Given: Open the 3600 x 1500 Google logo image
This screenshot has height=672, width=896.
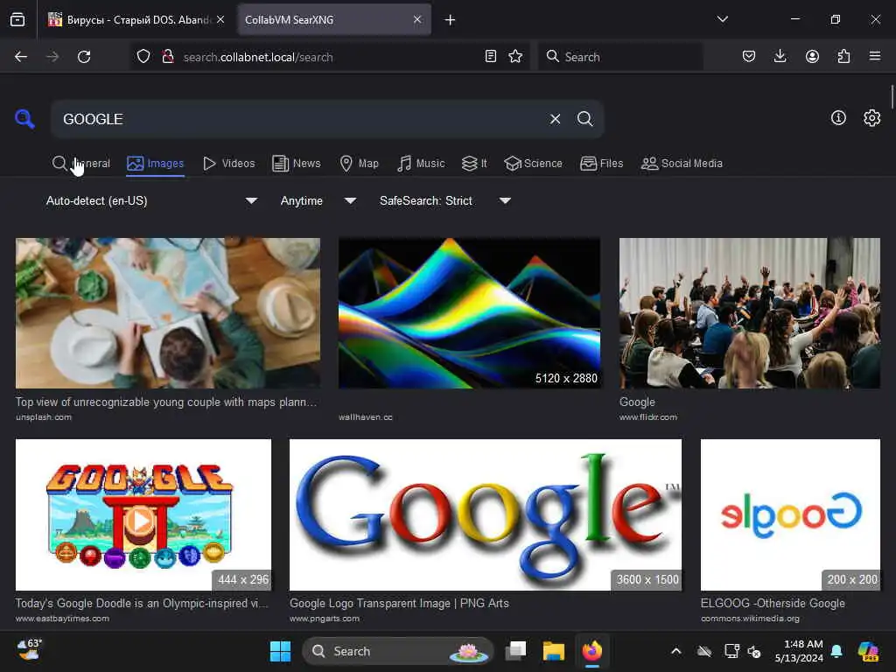Looking at the screenshot, I should click(485, 514).
